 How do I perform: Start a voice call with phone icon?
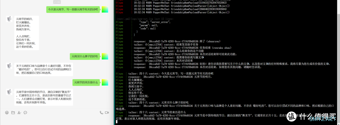pos(101,112)
